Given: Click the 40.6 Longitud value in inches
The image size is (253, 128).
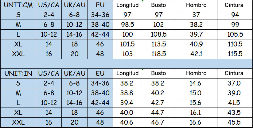Looking at the screenshot, I should click(127, 123).
